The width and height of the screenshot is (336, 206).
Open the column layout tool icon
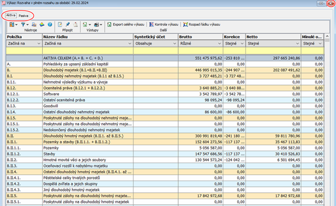[12, 24]
